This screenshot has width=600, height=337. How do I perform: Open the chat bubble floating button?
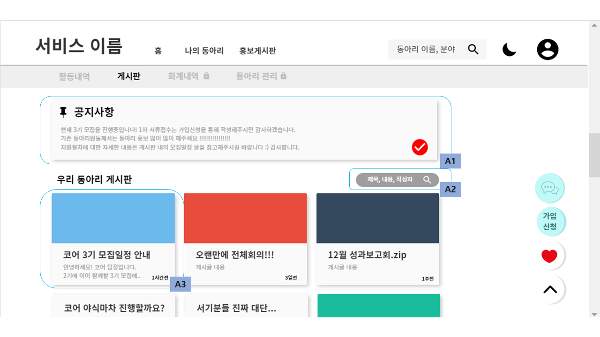pyautogui.click(x=550, y=188)
